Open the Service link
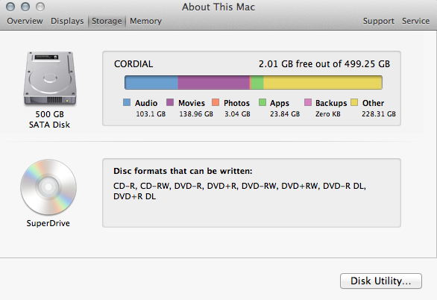 point(415,21)
